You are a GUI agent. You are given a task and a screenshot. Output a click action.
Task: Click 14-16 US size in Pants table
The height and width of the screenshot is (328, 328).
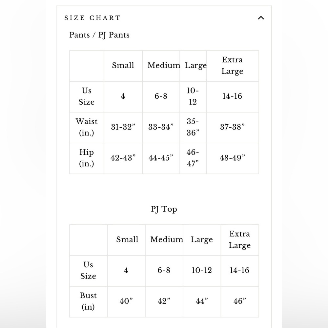[x=233, y=96]
